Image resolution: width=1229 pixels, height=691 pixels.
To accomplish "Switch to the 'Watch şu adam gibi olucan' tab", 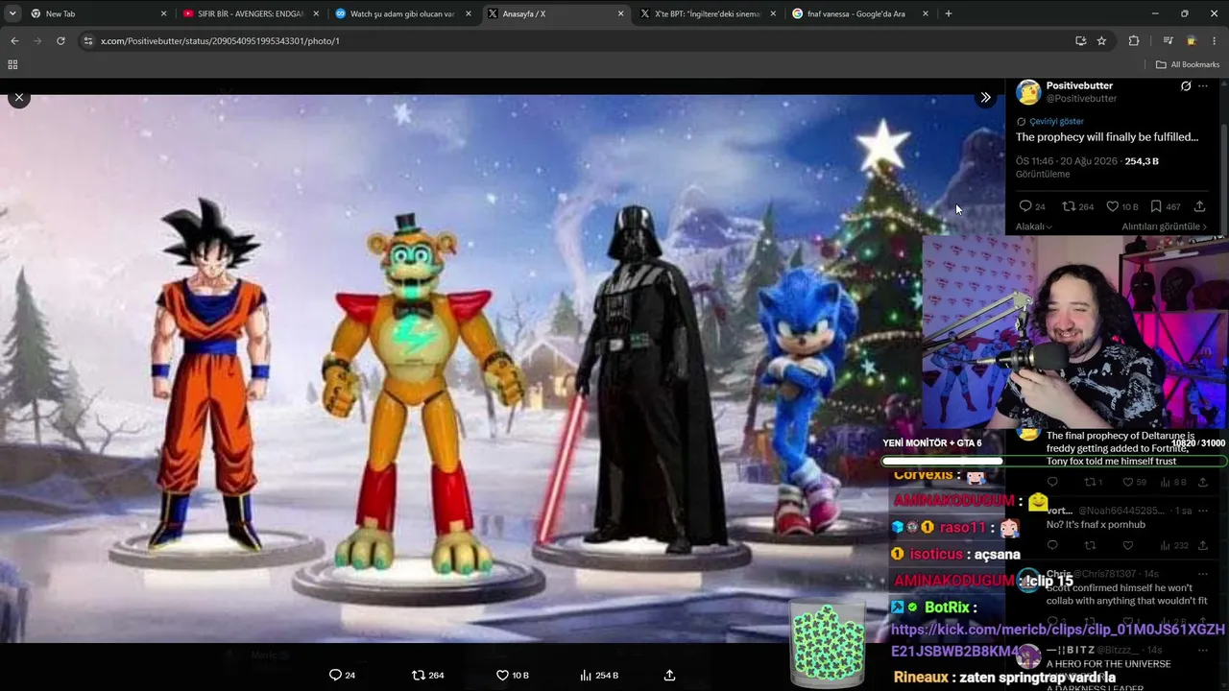I will tap(401, 13).
